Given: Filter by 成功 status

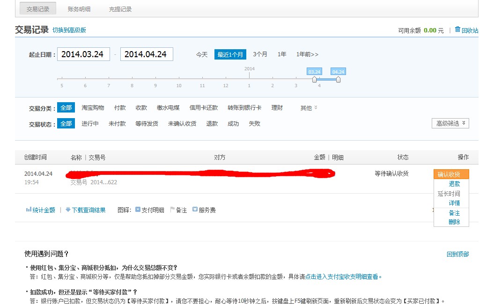Looking at the screenshot, I should coord(233,123).
